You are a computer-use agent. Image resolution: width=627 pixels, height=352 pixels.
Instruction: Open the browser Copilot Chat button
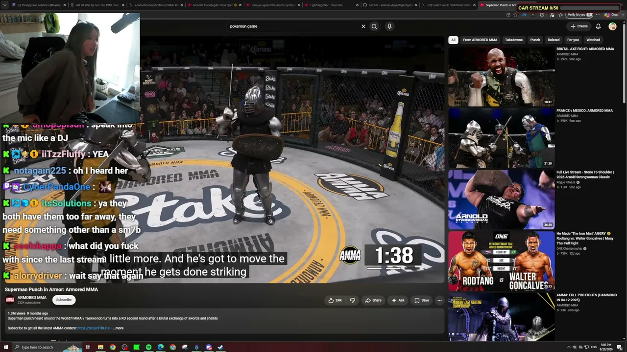[x=611, y=15]
